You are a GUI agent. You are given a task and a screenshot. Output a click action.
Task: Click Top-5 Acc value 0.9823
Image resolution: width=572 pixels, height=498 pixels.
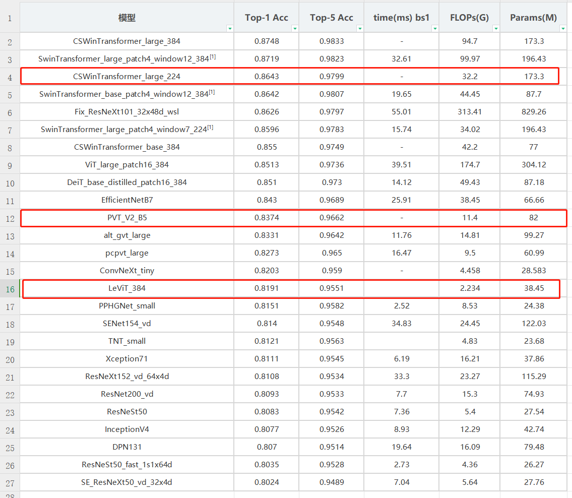pyautogui.click(x=332, y=59)
